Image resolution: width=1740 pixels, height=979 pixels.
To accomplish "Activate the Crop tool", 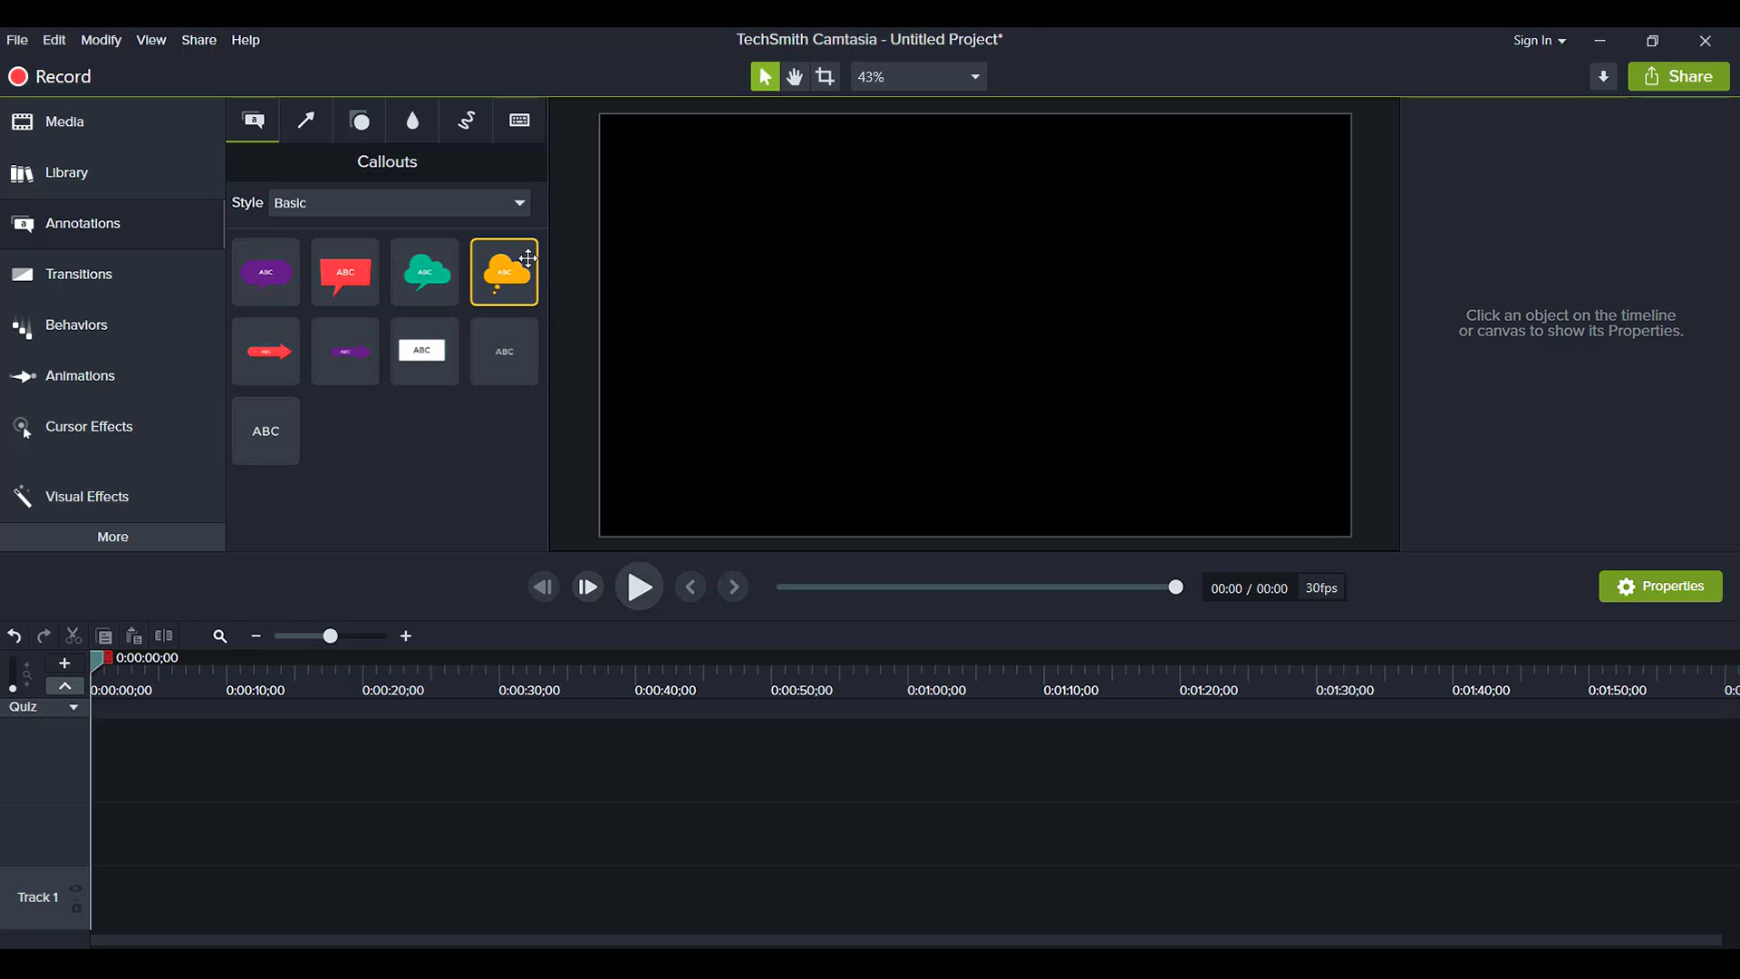I will (x=826, y=76).
